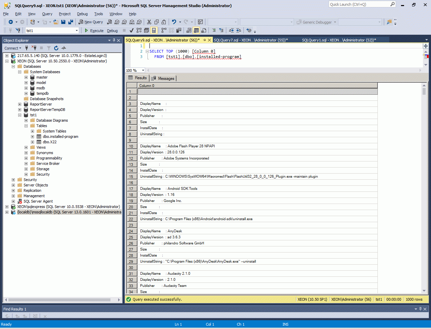Expand the Programmability folder node
Image resolution: width=431 pixels, height=329 pixels.
(26, 158)
